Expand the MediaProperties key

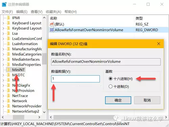point(3,65)
